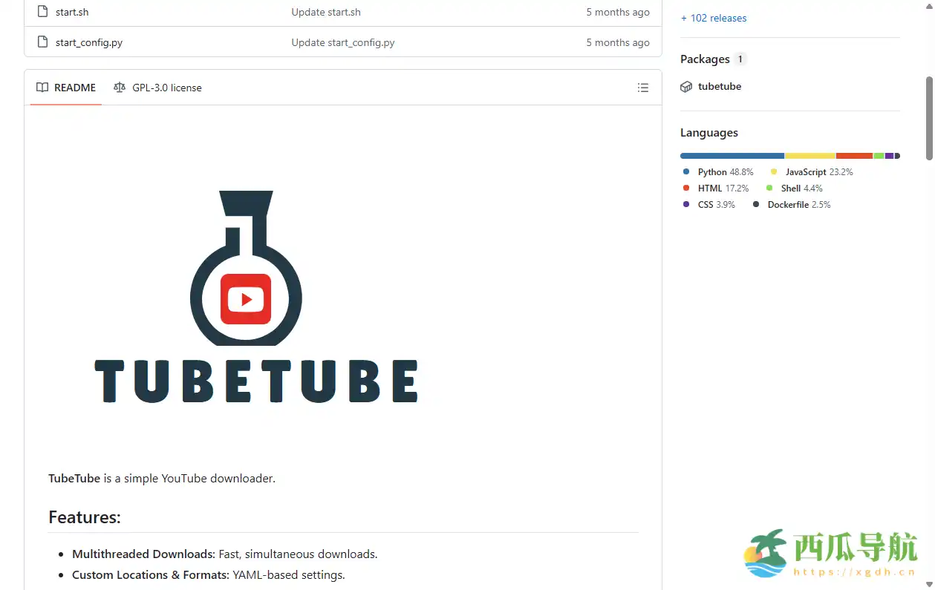This screenshot has height=590, width=935.
Task: Click the blue Python language dot
Action: pos(686,171)
